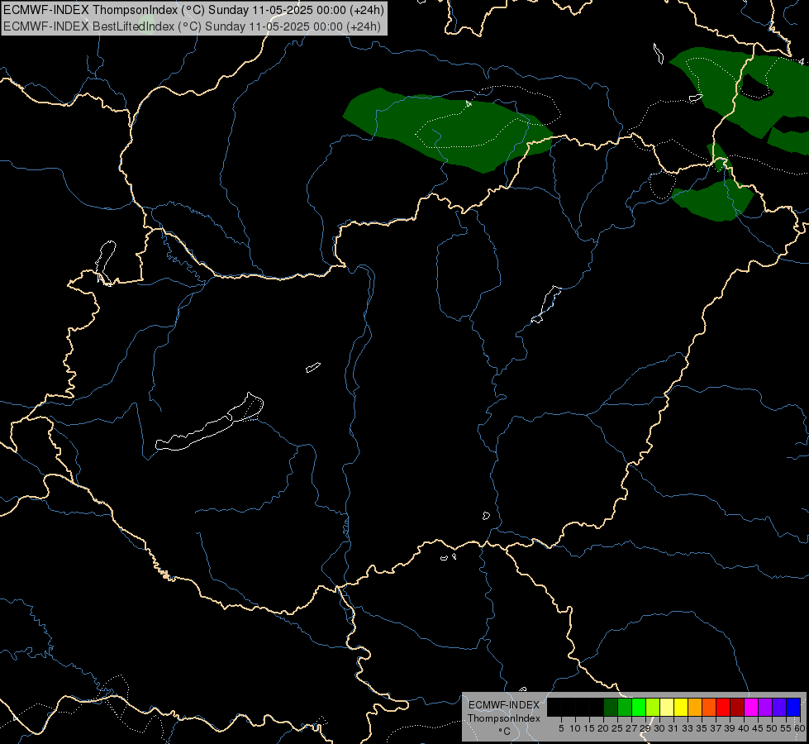Pick the violet 50–55 legend swatch

(779, 707)
